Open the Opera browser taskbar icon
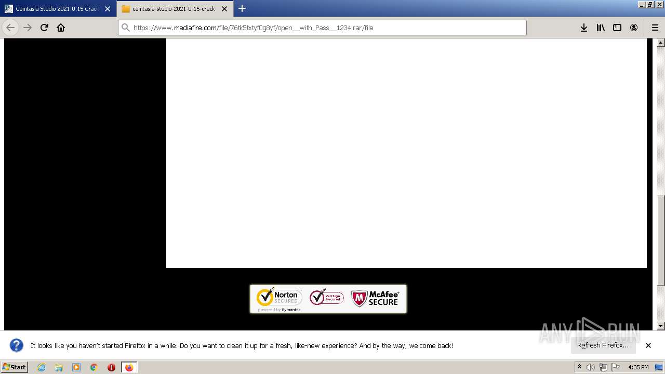The height and width of the screenshot is (374, 665). [111, 367]
